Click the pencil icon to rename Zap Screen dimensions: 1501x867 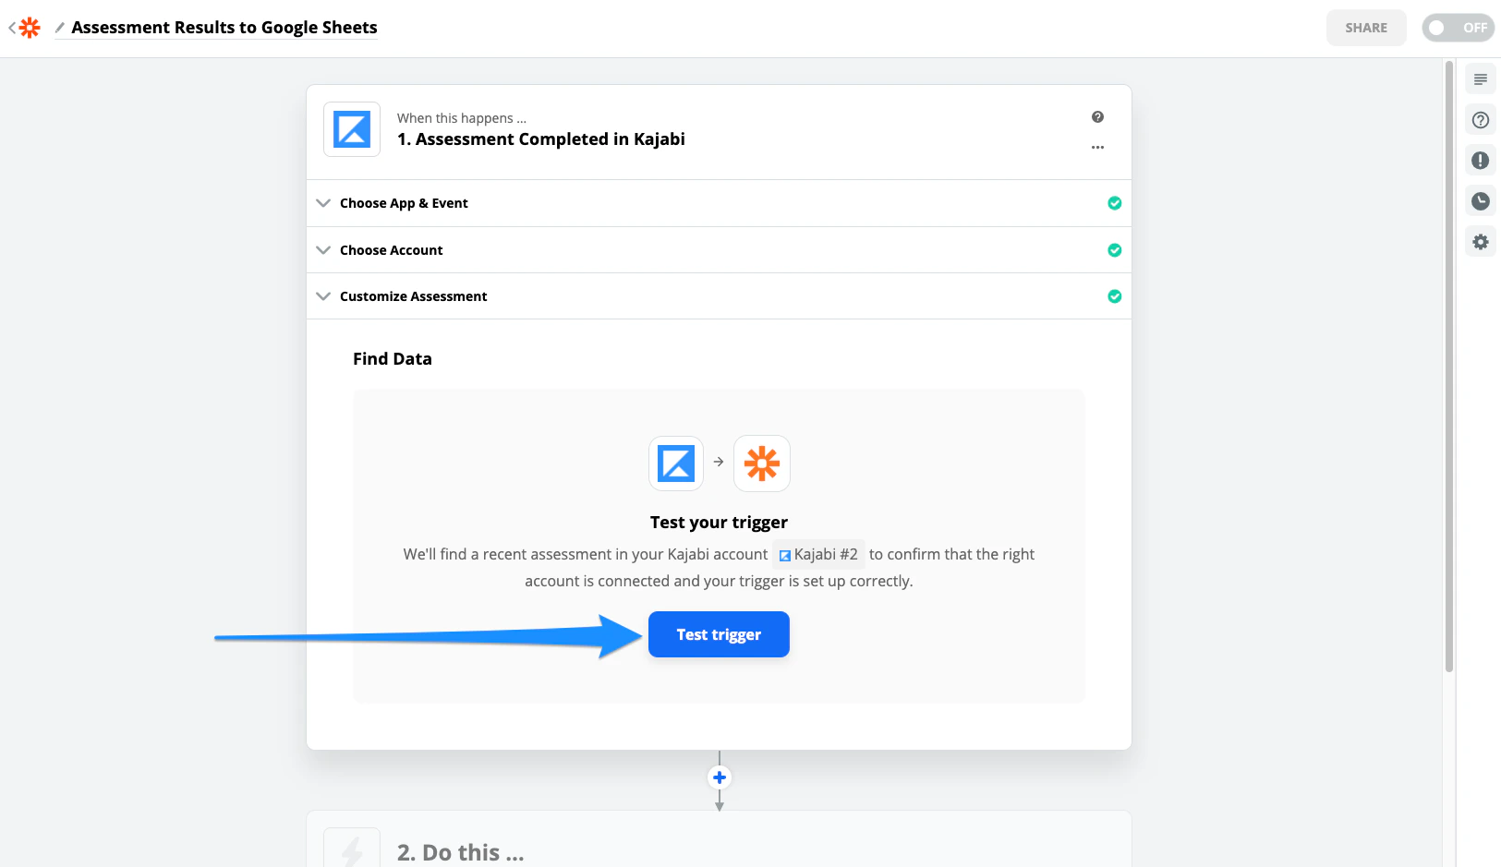point(60,28)
